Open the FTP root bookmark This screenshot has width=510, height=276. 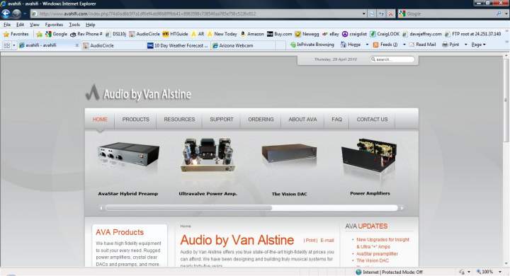click(x=472, y=34)
